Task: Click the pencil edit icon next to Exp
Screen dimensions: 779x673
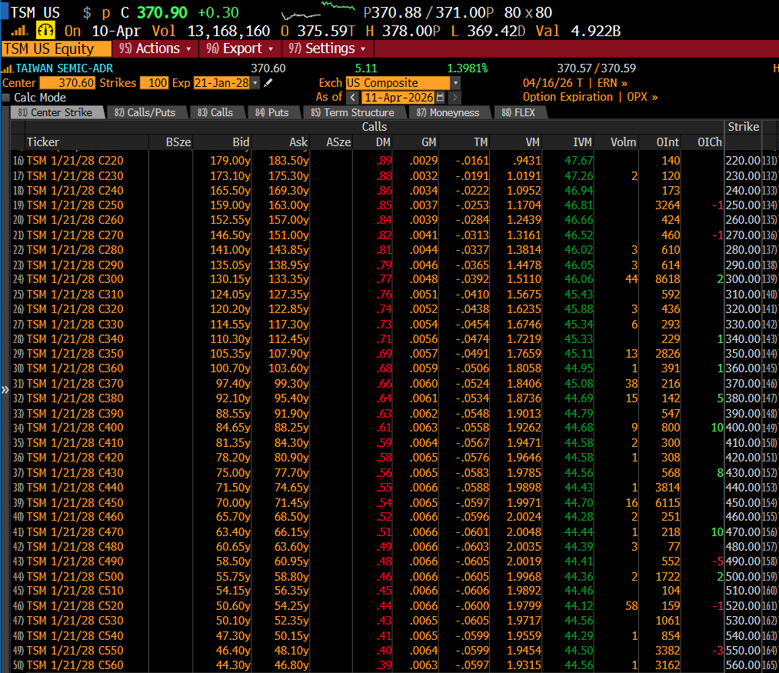Action: tap(268, 83)
